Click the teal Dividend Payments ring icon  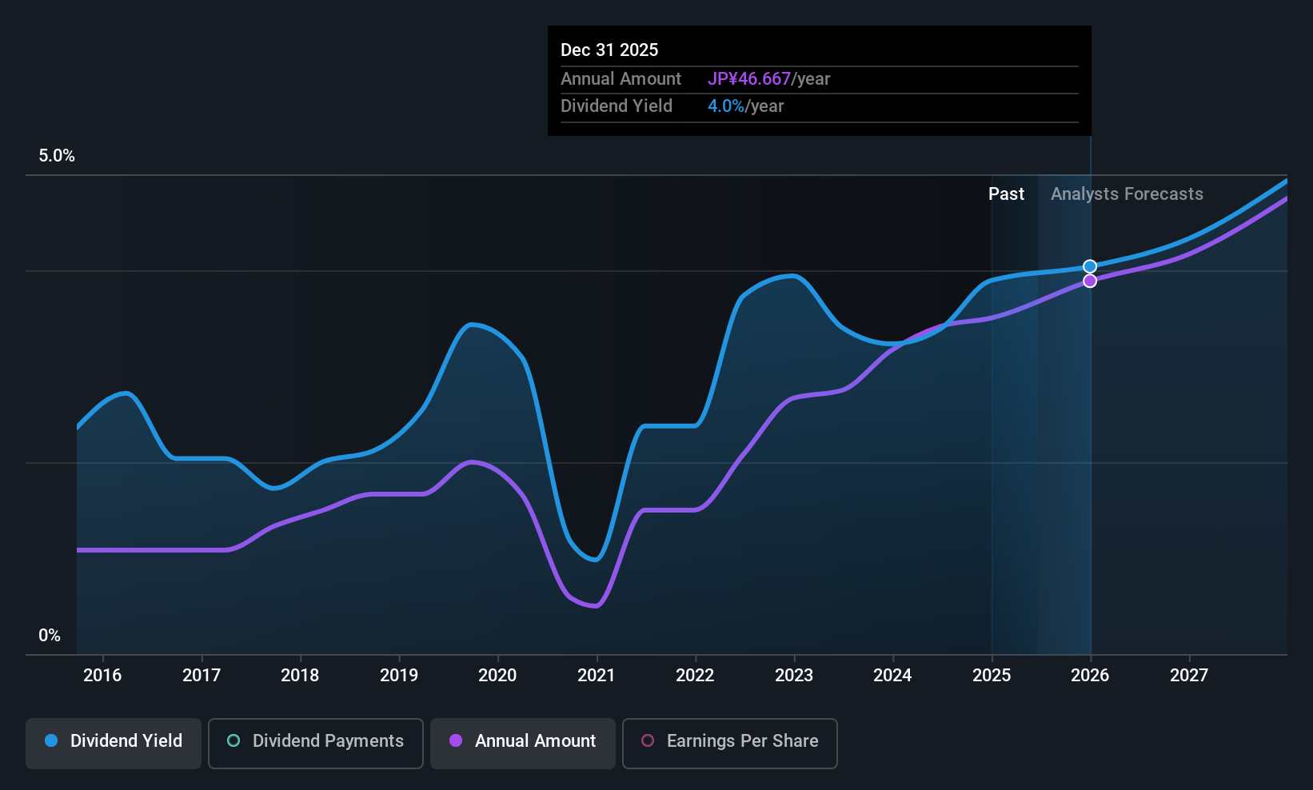coord(233,741)
